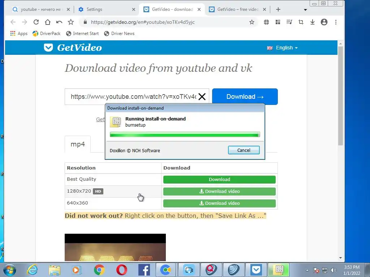Click the install progress bar
Image resolution: width=370 pixels, height=277 pixels.
tap(185, 135)
